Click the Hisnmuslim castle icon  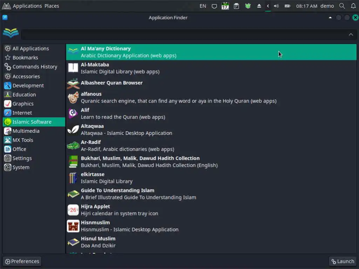[x=73, y=226]
